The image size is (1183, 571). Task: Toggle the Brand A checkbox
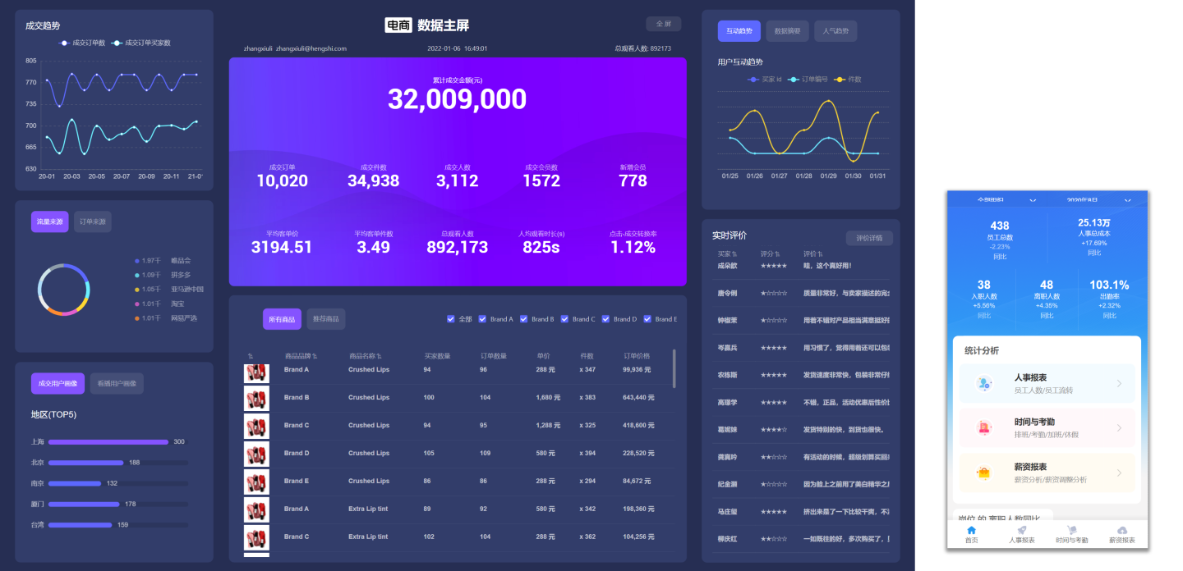(482, 319)
